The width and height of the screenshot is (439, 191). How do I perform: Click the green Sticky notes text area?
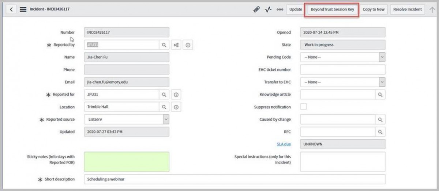point(127,162)
